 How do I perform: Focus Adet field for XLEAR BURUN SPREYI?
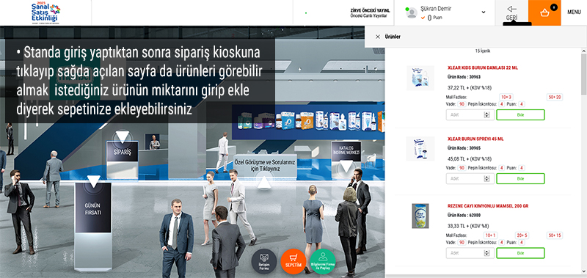(470, 178)
